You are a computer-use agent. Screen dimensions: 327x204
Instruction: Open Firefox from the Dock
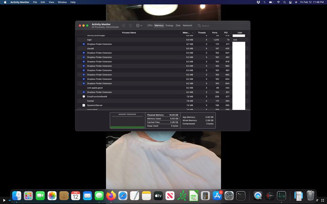[111, 195]
